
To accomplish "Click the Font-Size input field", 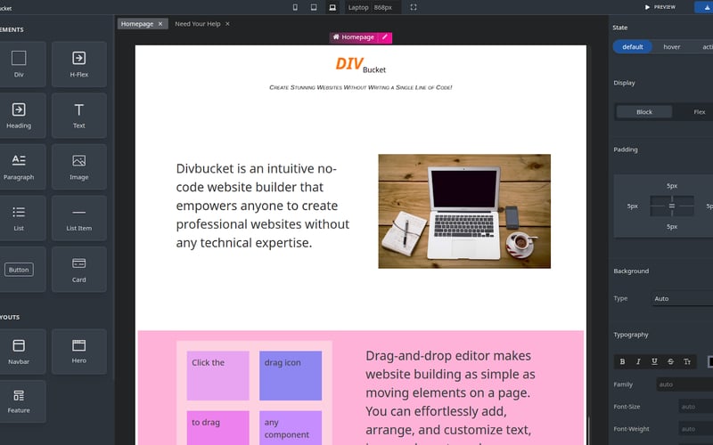I will tap(696, 407).
